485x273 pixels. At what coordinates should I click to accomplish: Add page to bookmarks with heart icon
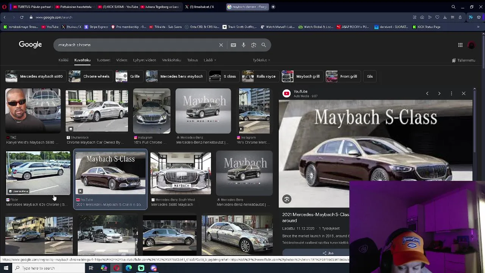pyautogui.click(x=437, y=17)
